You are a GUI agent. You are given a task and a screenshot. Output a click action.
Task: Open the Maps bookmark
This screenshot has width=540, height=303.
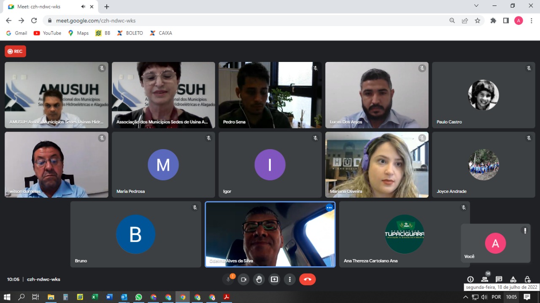(x=78, y=33)
